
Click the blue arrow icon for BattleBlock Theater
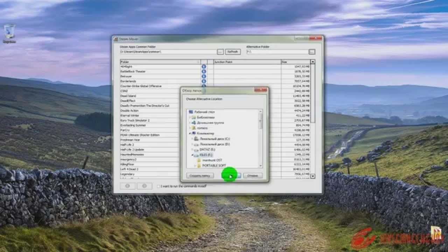point(204,71)
